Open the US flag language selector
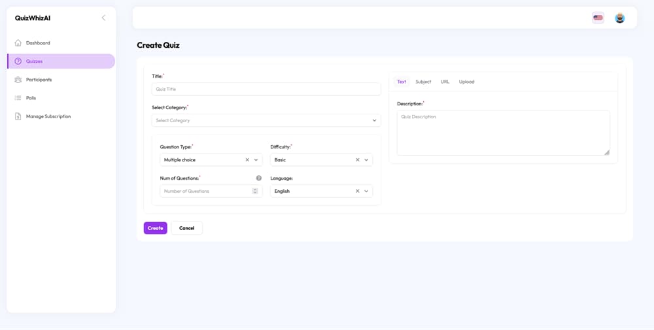 598,18
